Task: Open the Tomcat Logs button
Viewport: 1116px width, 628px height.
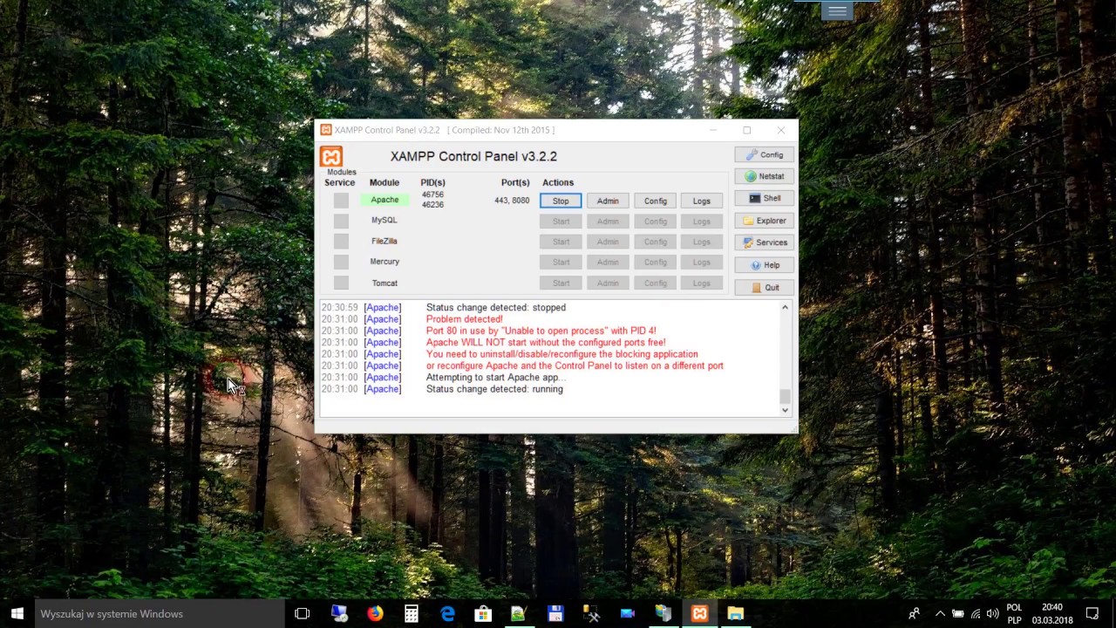Action: [702, 283]
